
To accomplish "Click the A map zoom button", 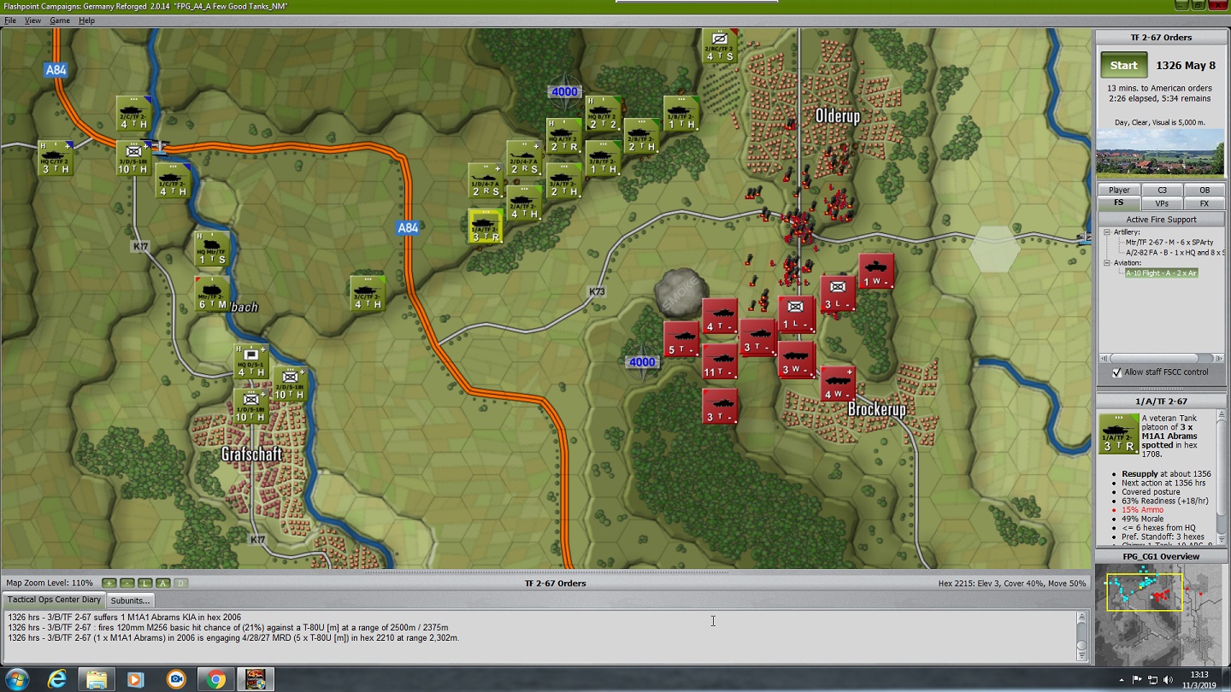I will click(163, 583).
